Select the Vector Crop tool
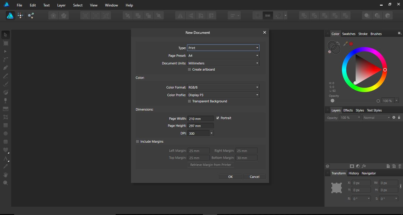 tap(5, 117)
